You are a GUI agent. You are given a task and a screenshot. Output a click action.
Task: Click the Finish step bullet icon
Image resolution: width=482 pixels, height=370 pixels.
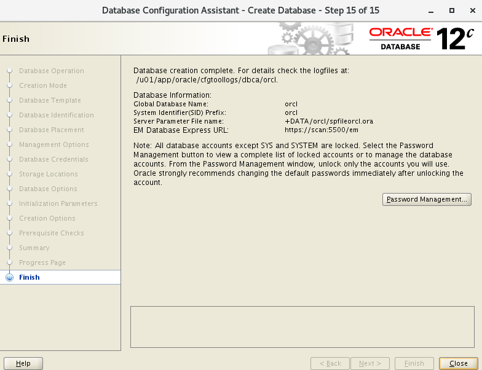[9, 277]
